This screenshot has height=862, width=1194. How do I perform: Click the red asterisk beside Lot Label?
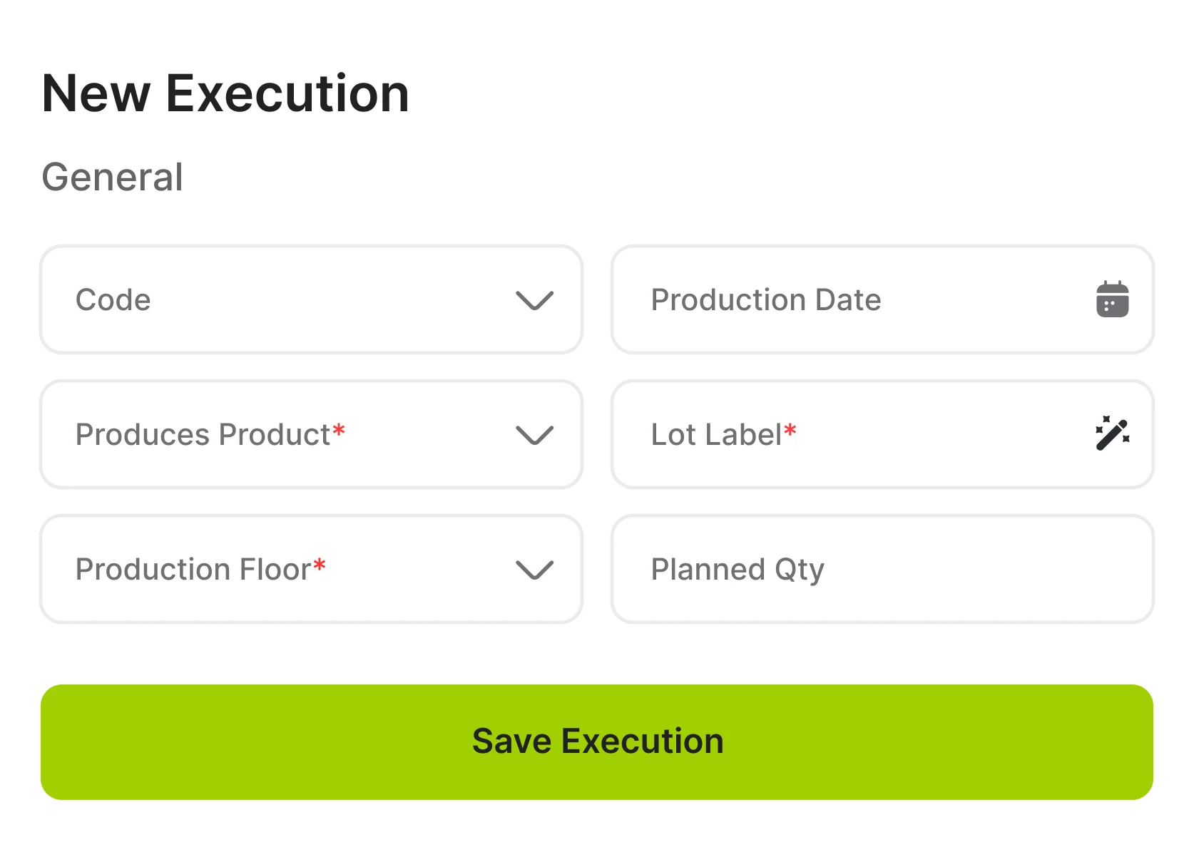(790, 431)
